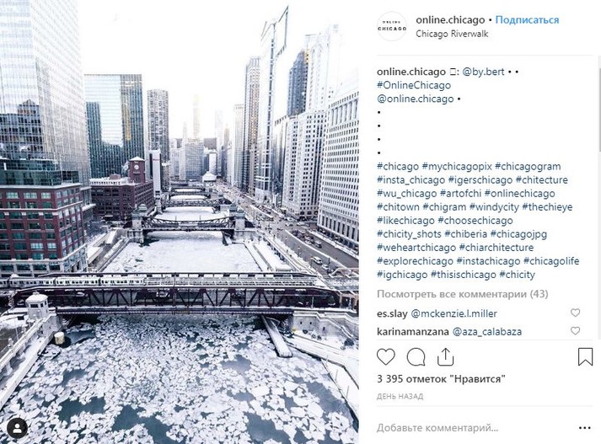Open comment bubble icon below post
The width and height of the screenshot is (601, 444).
pos(416,357)
